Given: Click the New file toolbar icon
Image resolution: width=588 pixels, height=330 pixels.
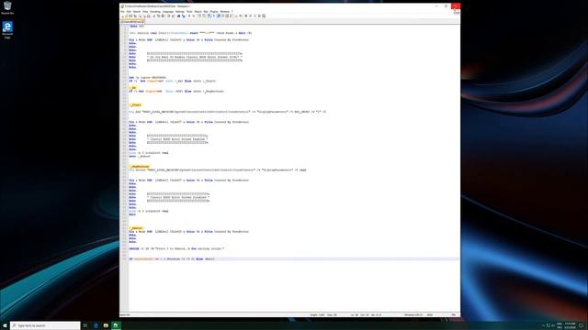Looking at the screenshot, I should pyautogui.click(x=122, y=16).
